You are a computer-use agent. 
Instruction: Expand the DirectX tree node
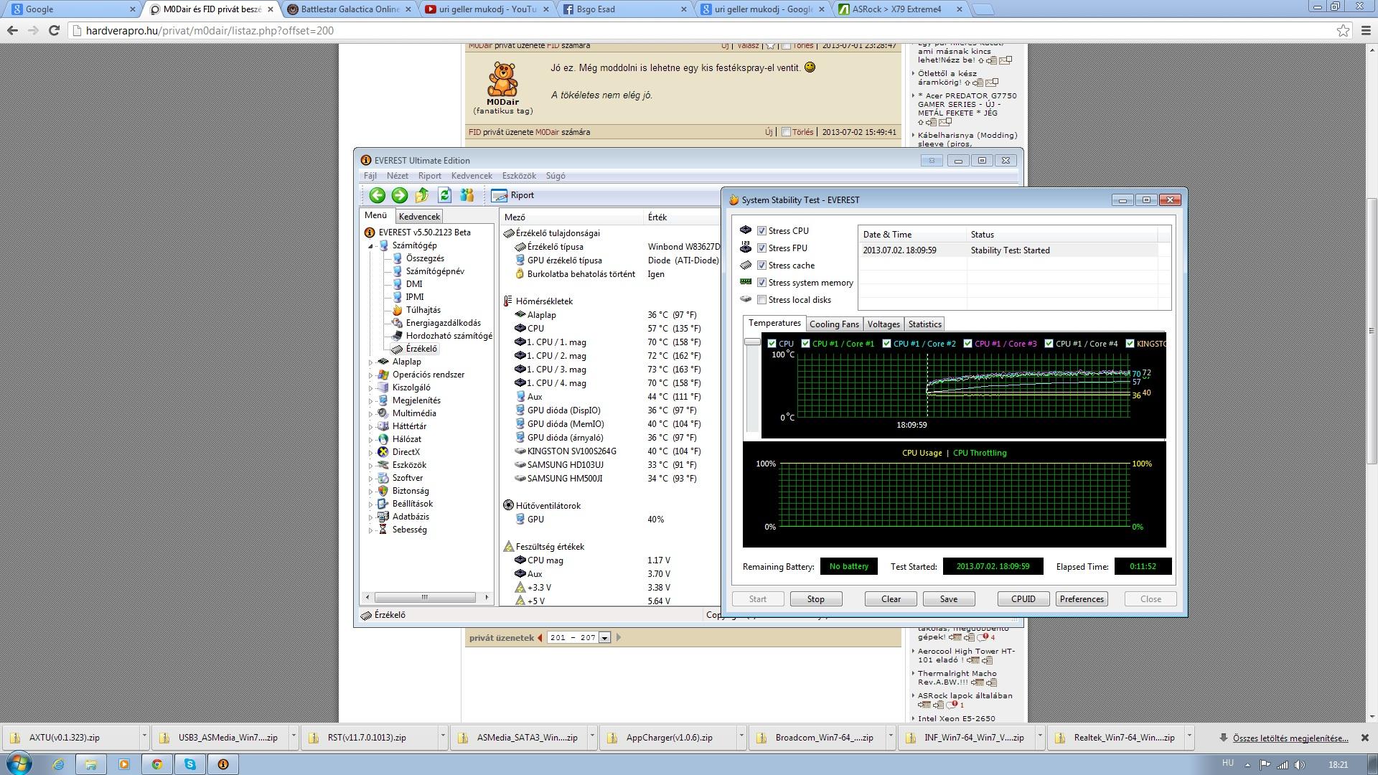(371, 453)
